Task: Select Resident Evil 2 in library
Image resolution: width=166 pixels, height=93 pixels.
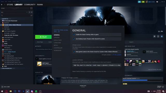Action: point(8,50)
